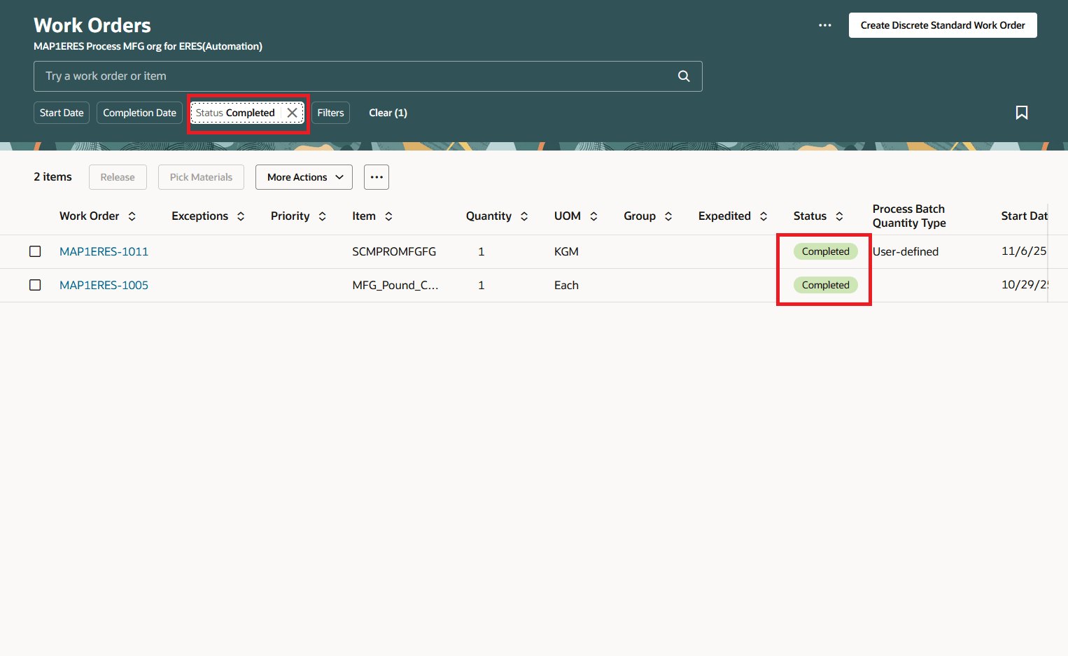This screenshot has width=1068, height=656.
Task: Click the KGM unit of measure cell
Action: [566, 251]
